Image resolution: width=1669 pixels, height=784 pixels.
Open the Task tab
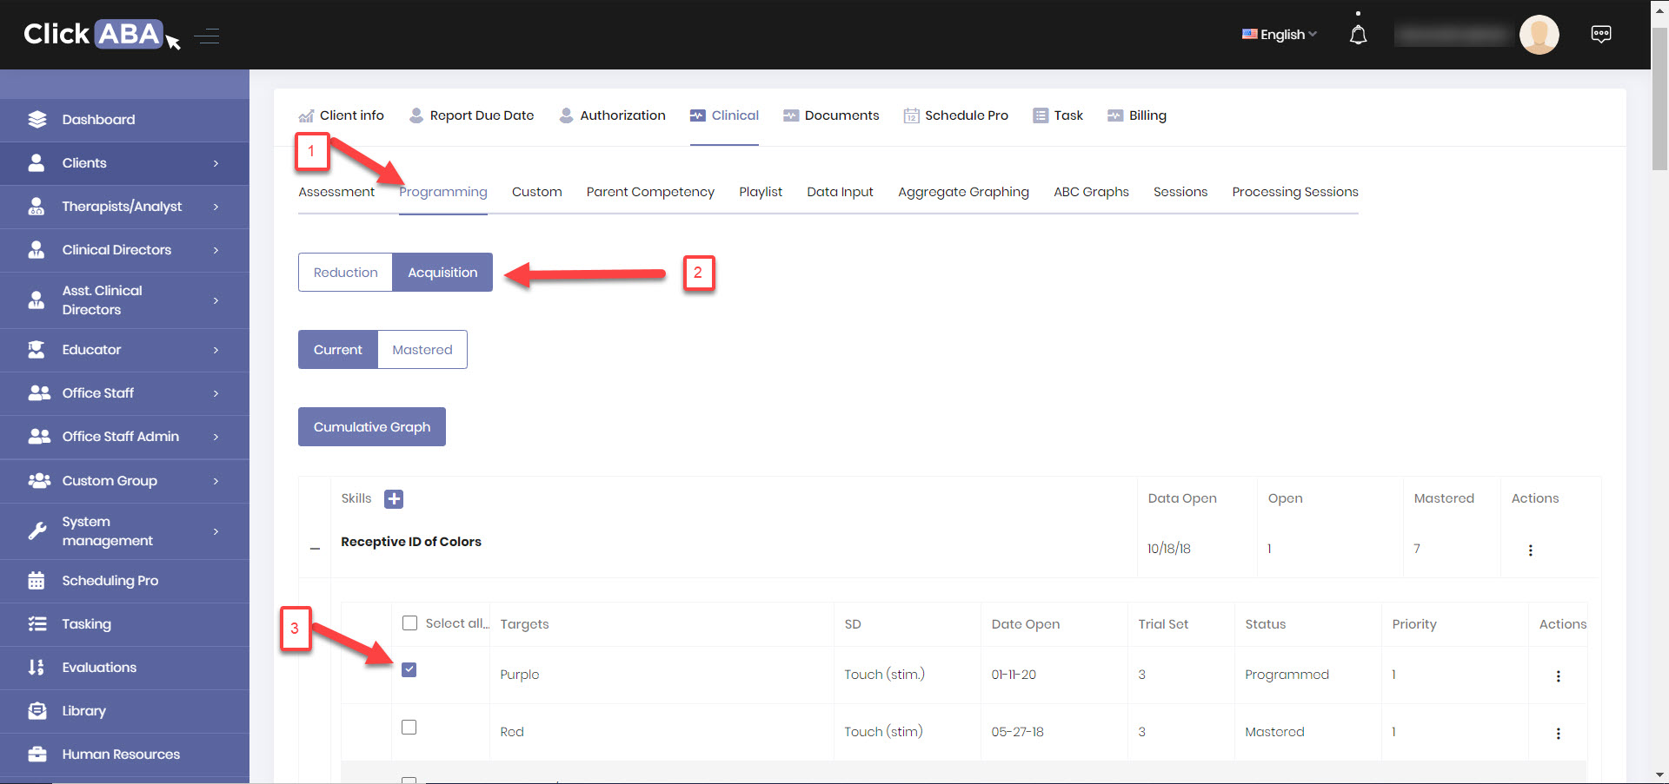pos(1058,115)
